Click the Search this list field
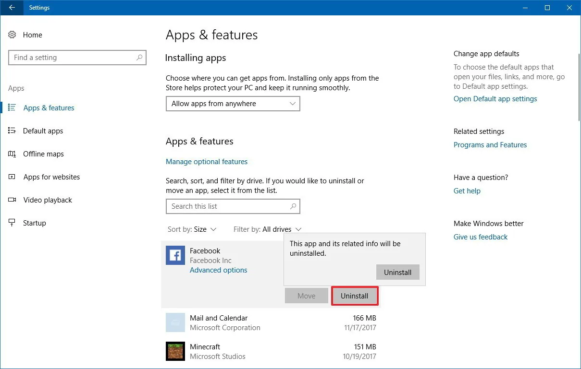581x369 pixels. [x=233, y=206]
